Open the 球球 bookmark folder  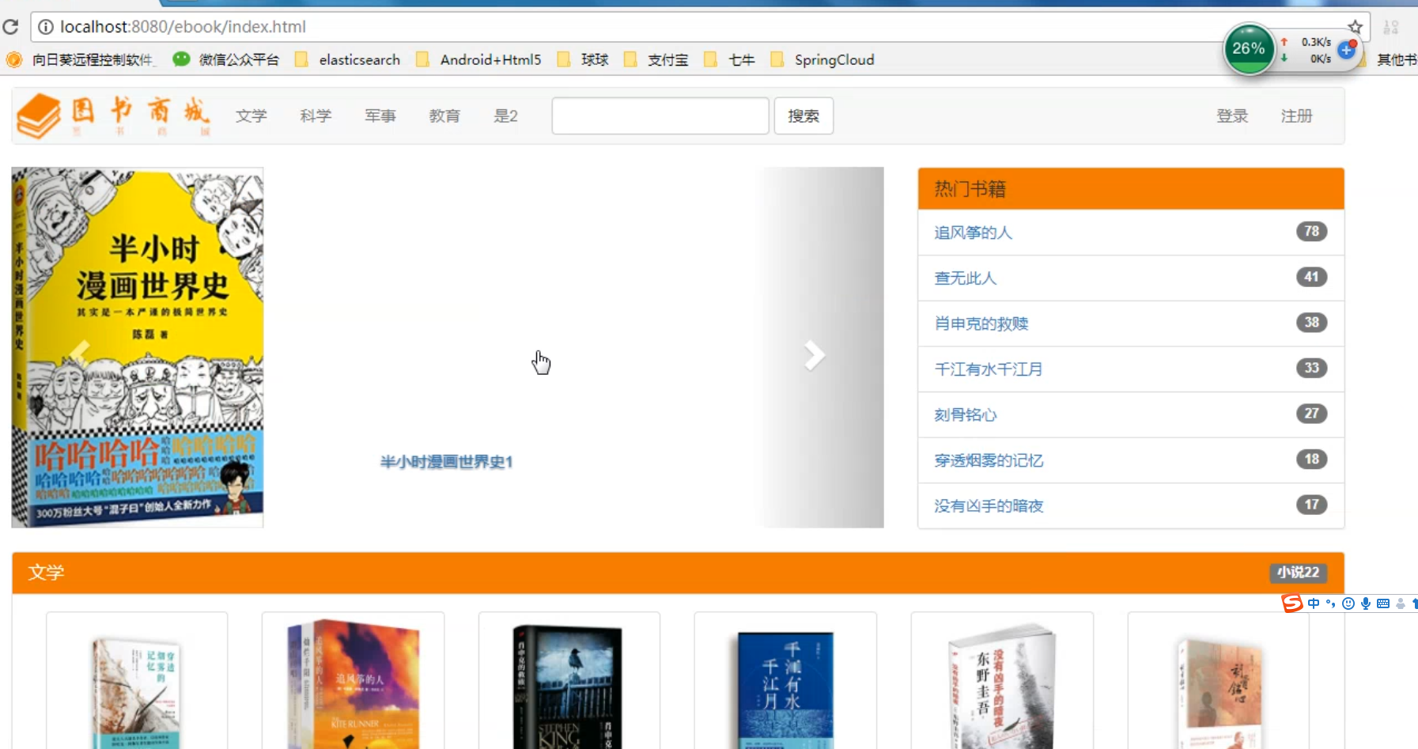[x=583, y=59]
